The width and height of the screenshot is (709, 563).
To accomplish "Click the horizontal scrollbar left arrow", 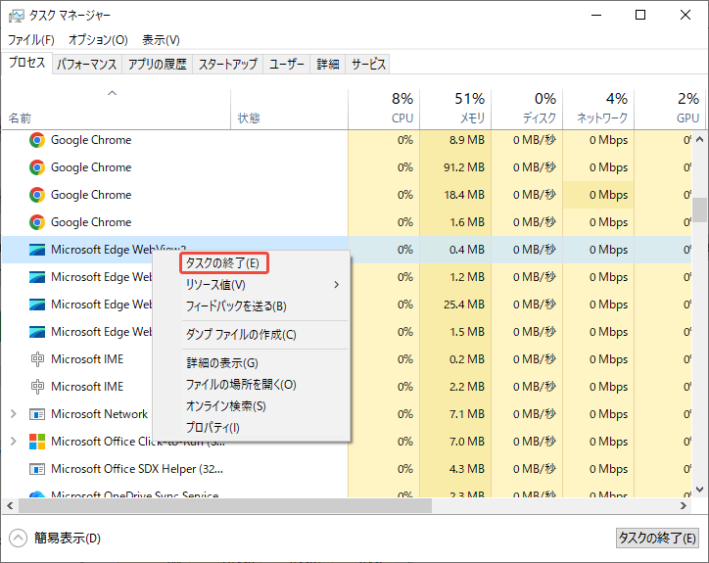I will click(10, 506).
